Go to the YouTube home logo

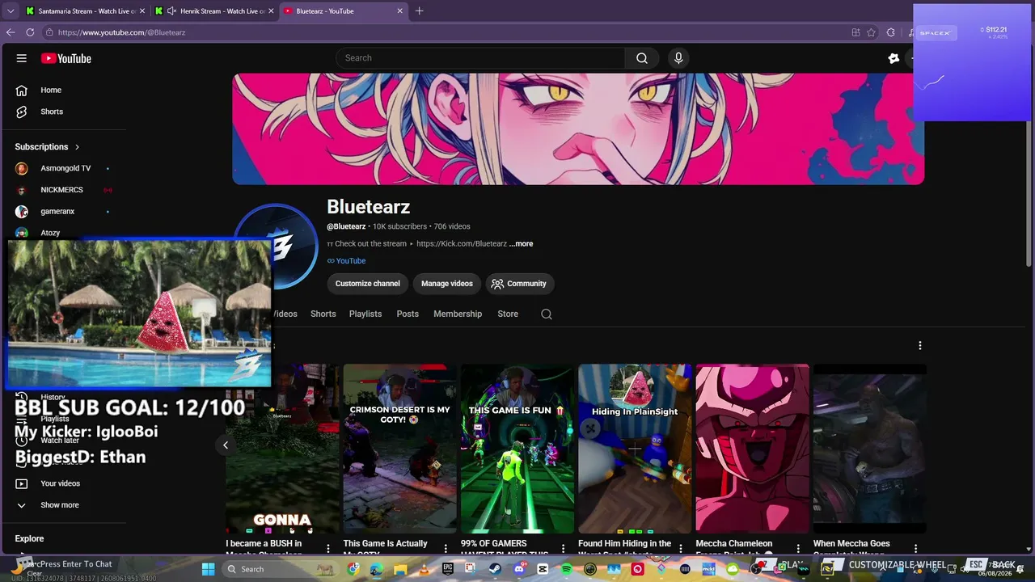(66, 58)
